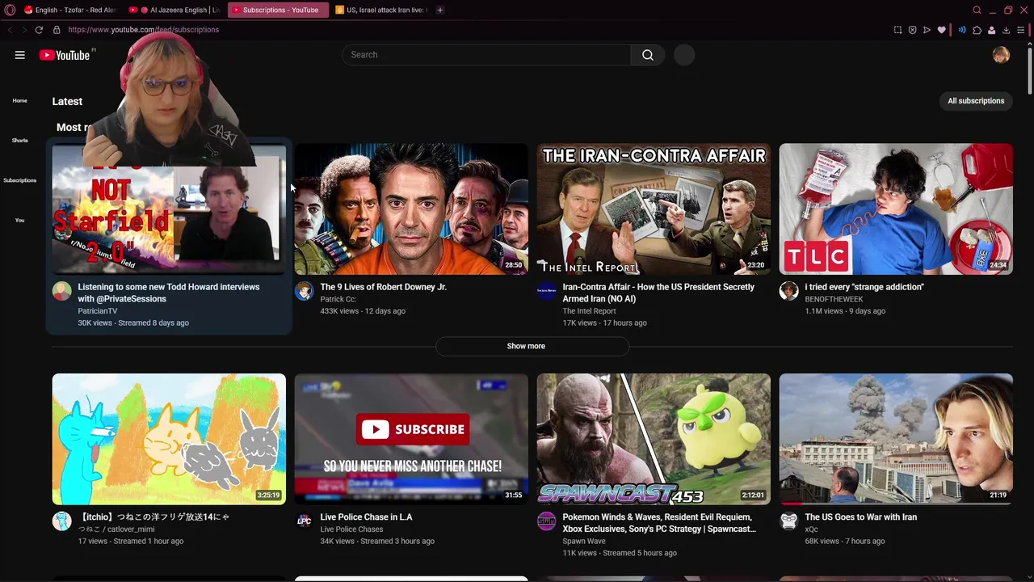Open the PatricianTV channel avatar
The height and width of the screenshot is (582, 1034).
pyautogui.click(x=62, y=292)
